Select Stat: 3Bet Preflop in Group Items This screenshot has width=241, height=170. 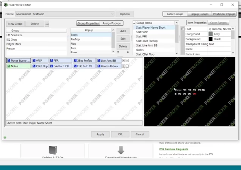154,41
